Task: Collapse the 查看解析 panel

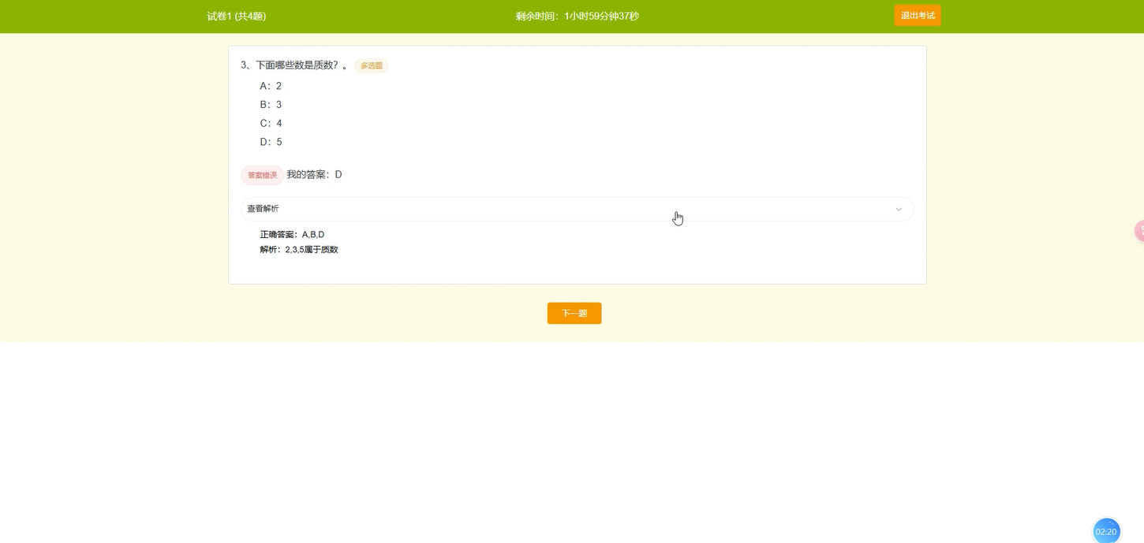Action: tap(577, 209)
